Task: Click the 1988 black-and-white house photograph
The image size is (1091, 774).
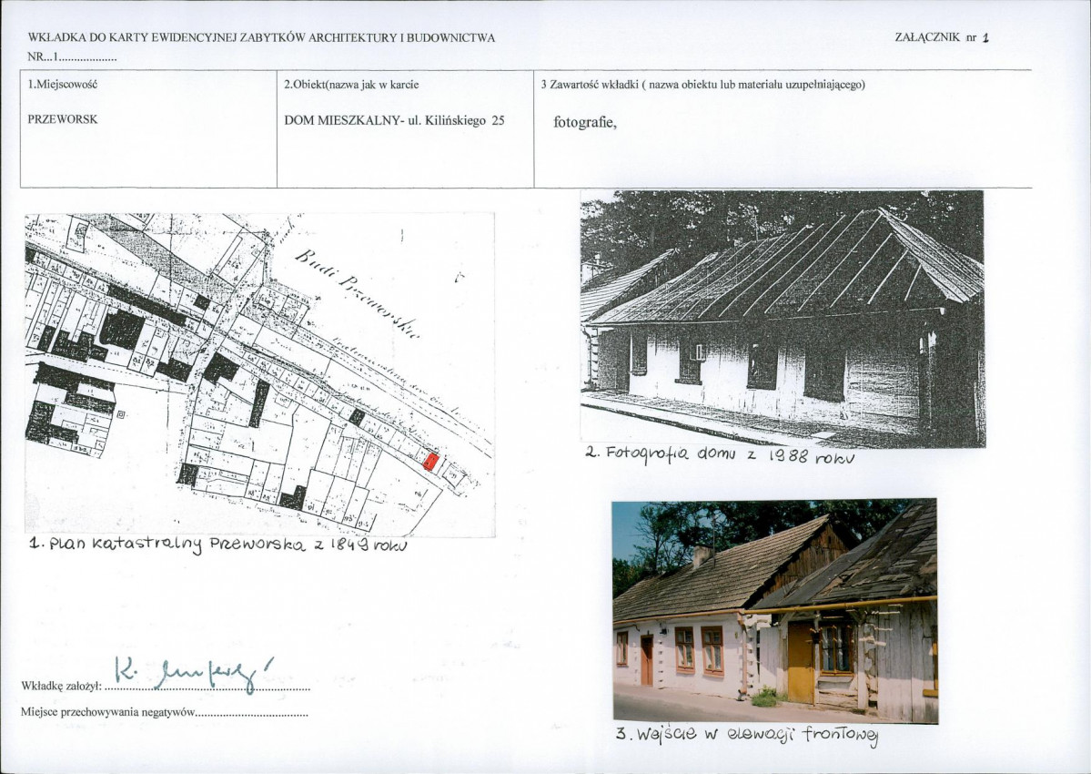Action: (x=783, y=319)
